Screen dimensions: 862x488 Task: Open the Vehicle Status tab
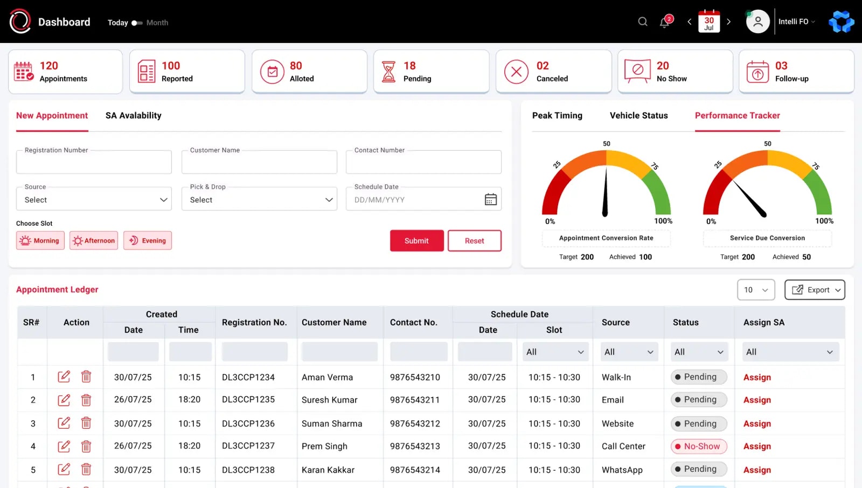point(638,115)
